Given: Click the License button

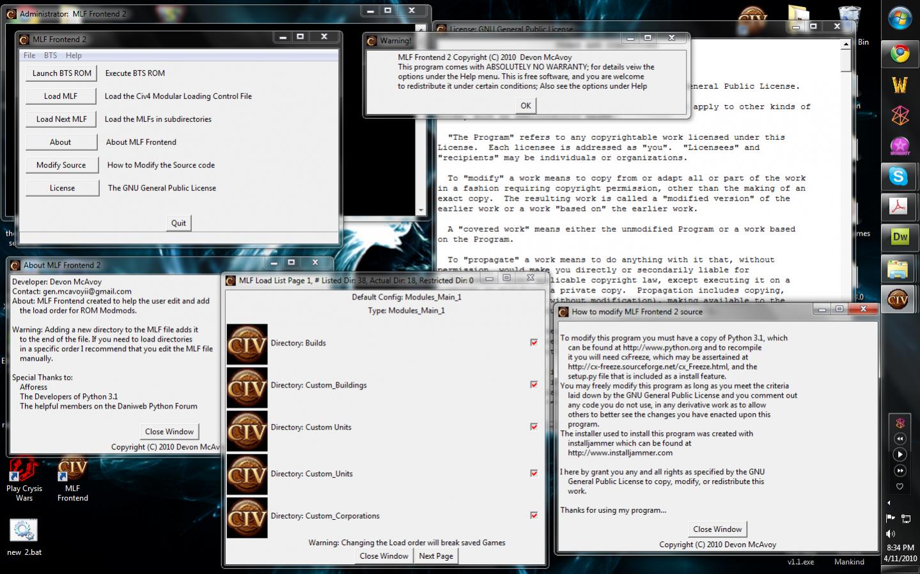Looking at the screenshot, I should point(63,188).
